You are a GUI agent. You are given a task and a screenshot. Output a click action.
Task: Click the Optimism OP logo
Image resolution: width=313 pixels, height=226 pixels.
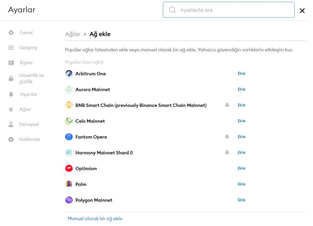[69, 168]
